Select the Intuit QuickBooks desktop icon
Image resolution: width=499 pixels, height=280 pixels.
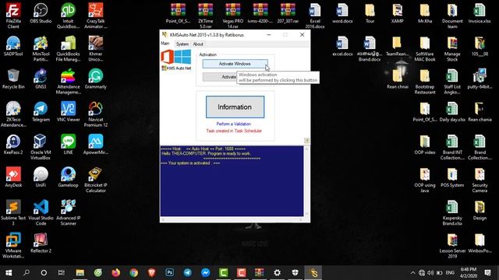[68, 16]
